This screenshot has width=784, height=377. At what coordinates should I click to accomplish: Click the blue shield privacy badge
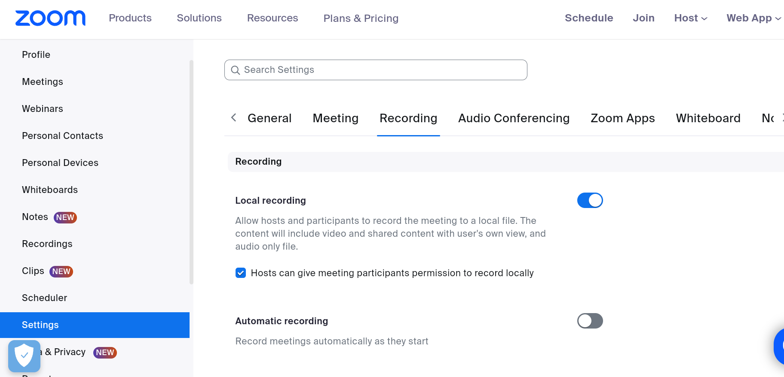click(x=24, y=356)
